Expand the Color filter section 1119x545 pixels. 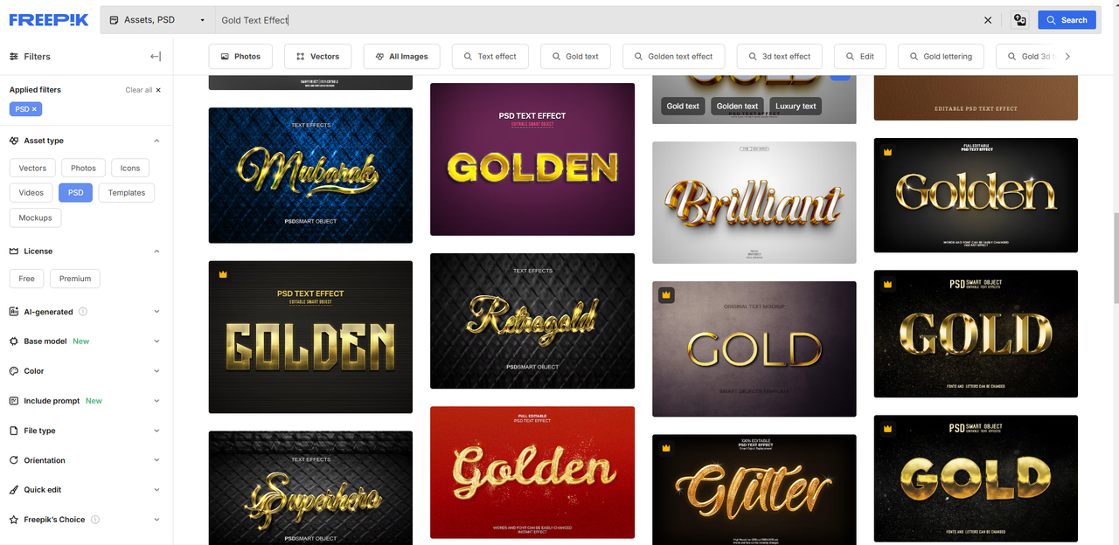click(x=156, y=371)
